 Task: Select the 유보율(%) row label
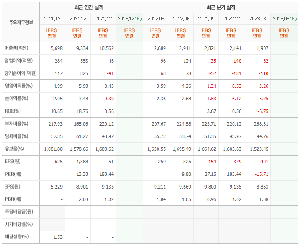[14, 149]
